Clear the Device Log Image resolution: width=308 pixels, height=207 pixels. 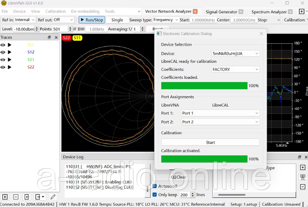click(x=179, y=177)
